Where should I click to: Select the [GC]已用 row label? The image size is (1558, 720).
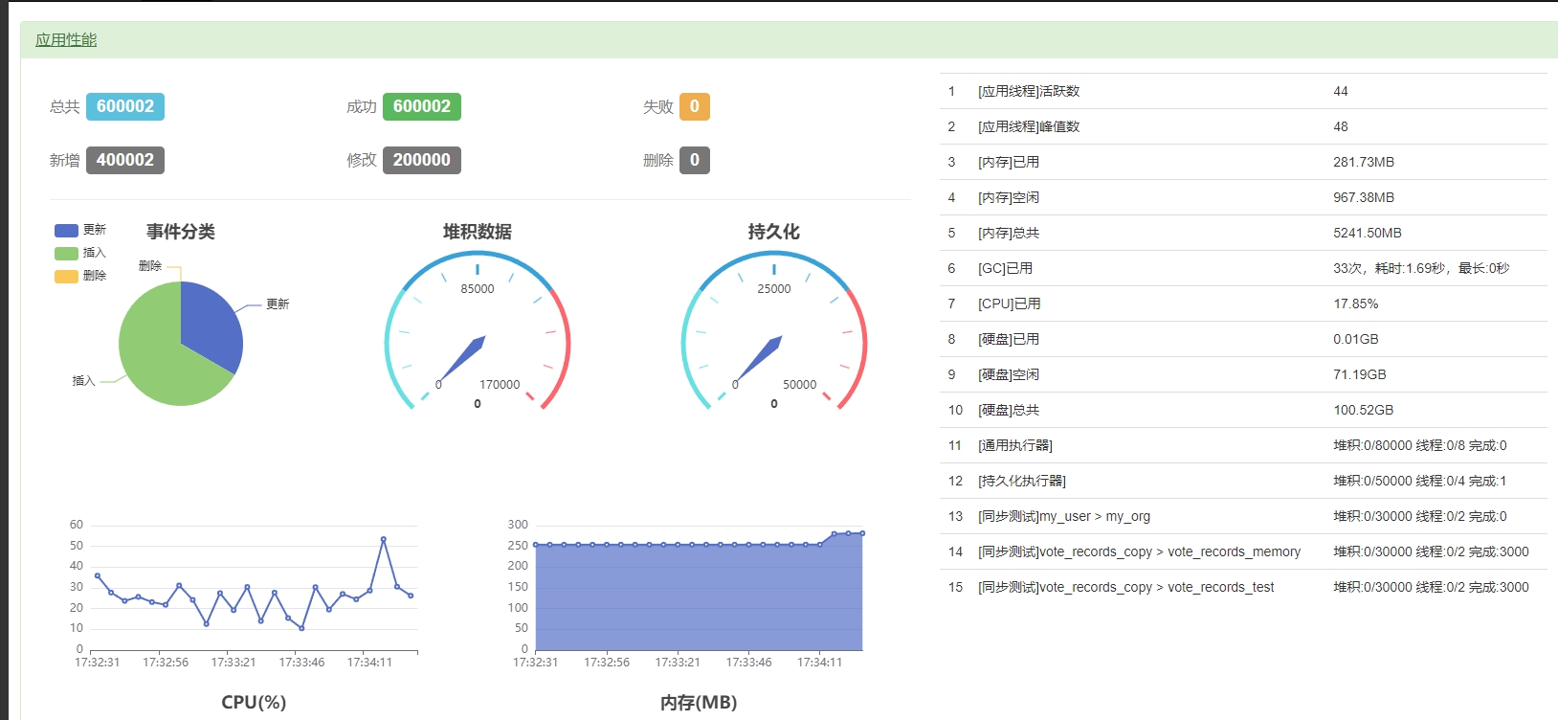click(x=1005, y=268)
